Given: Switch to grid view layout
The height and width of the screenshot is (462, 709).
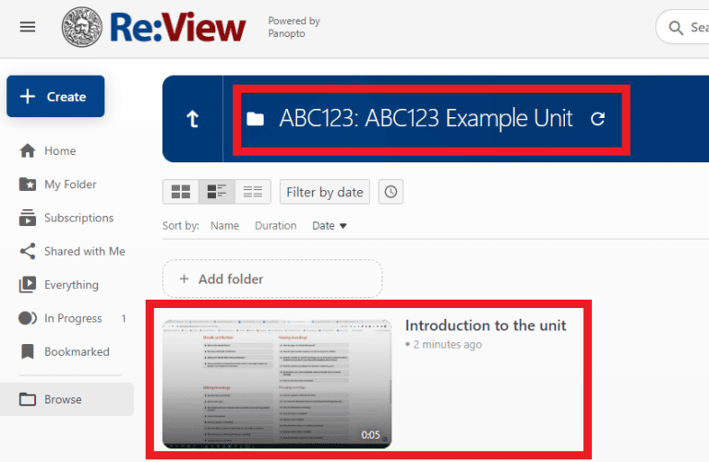Looking at the screenshot, I should (181, 192).
